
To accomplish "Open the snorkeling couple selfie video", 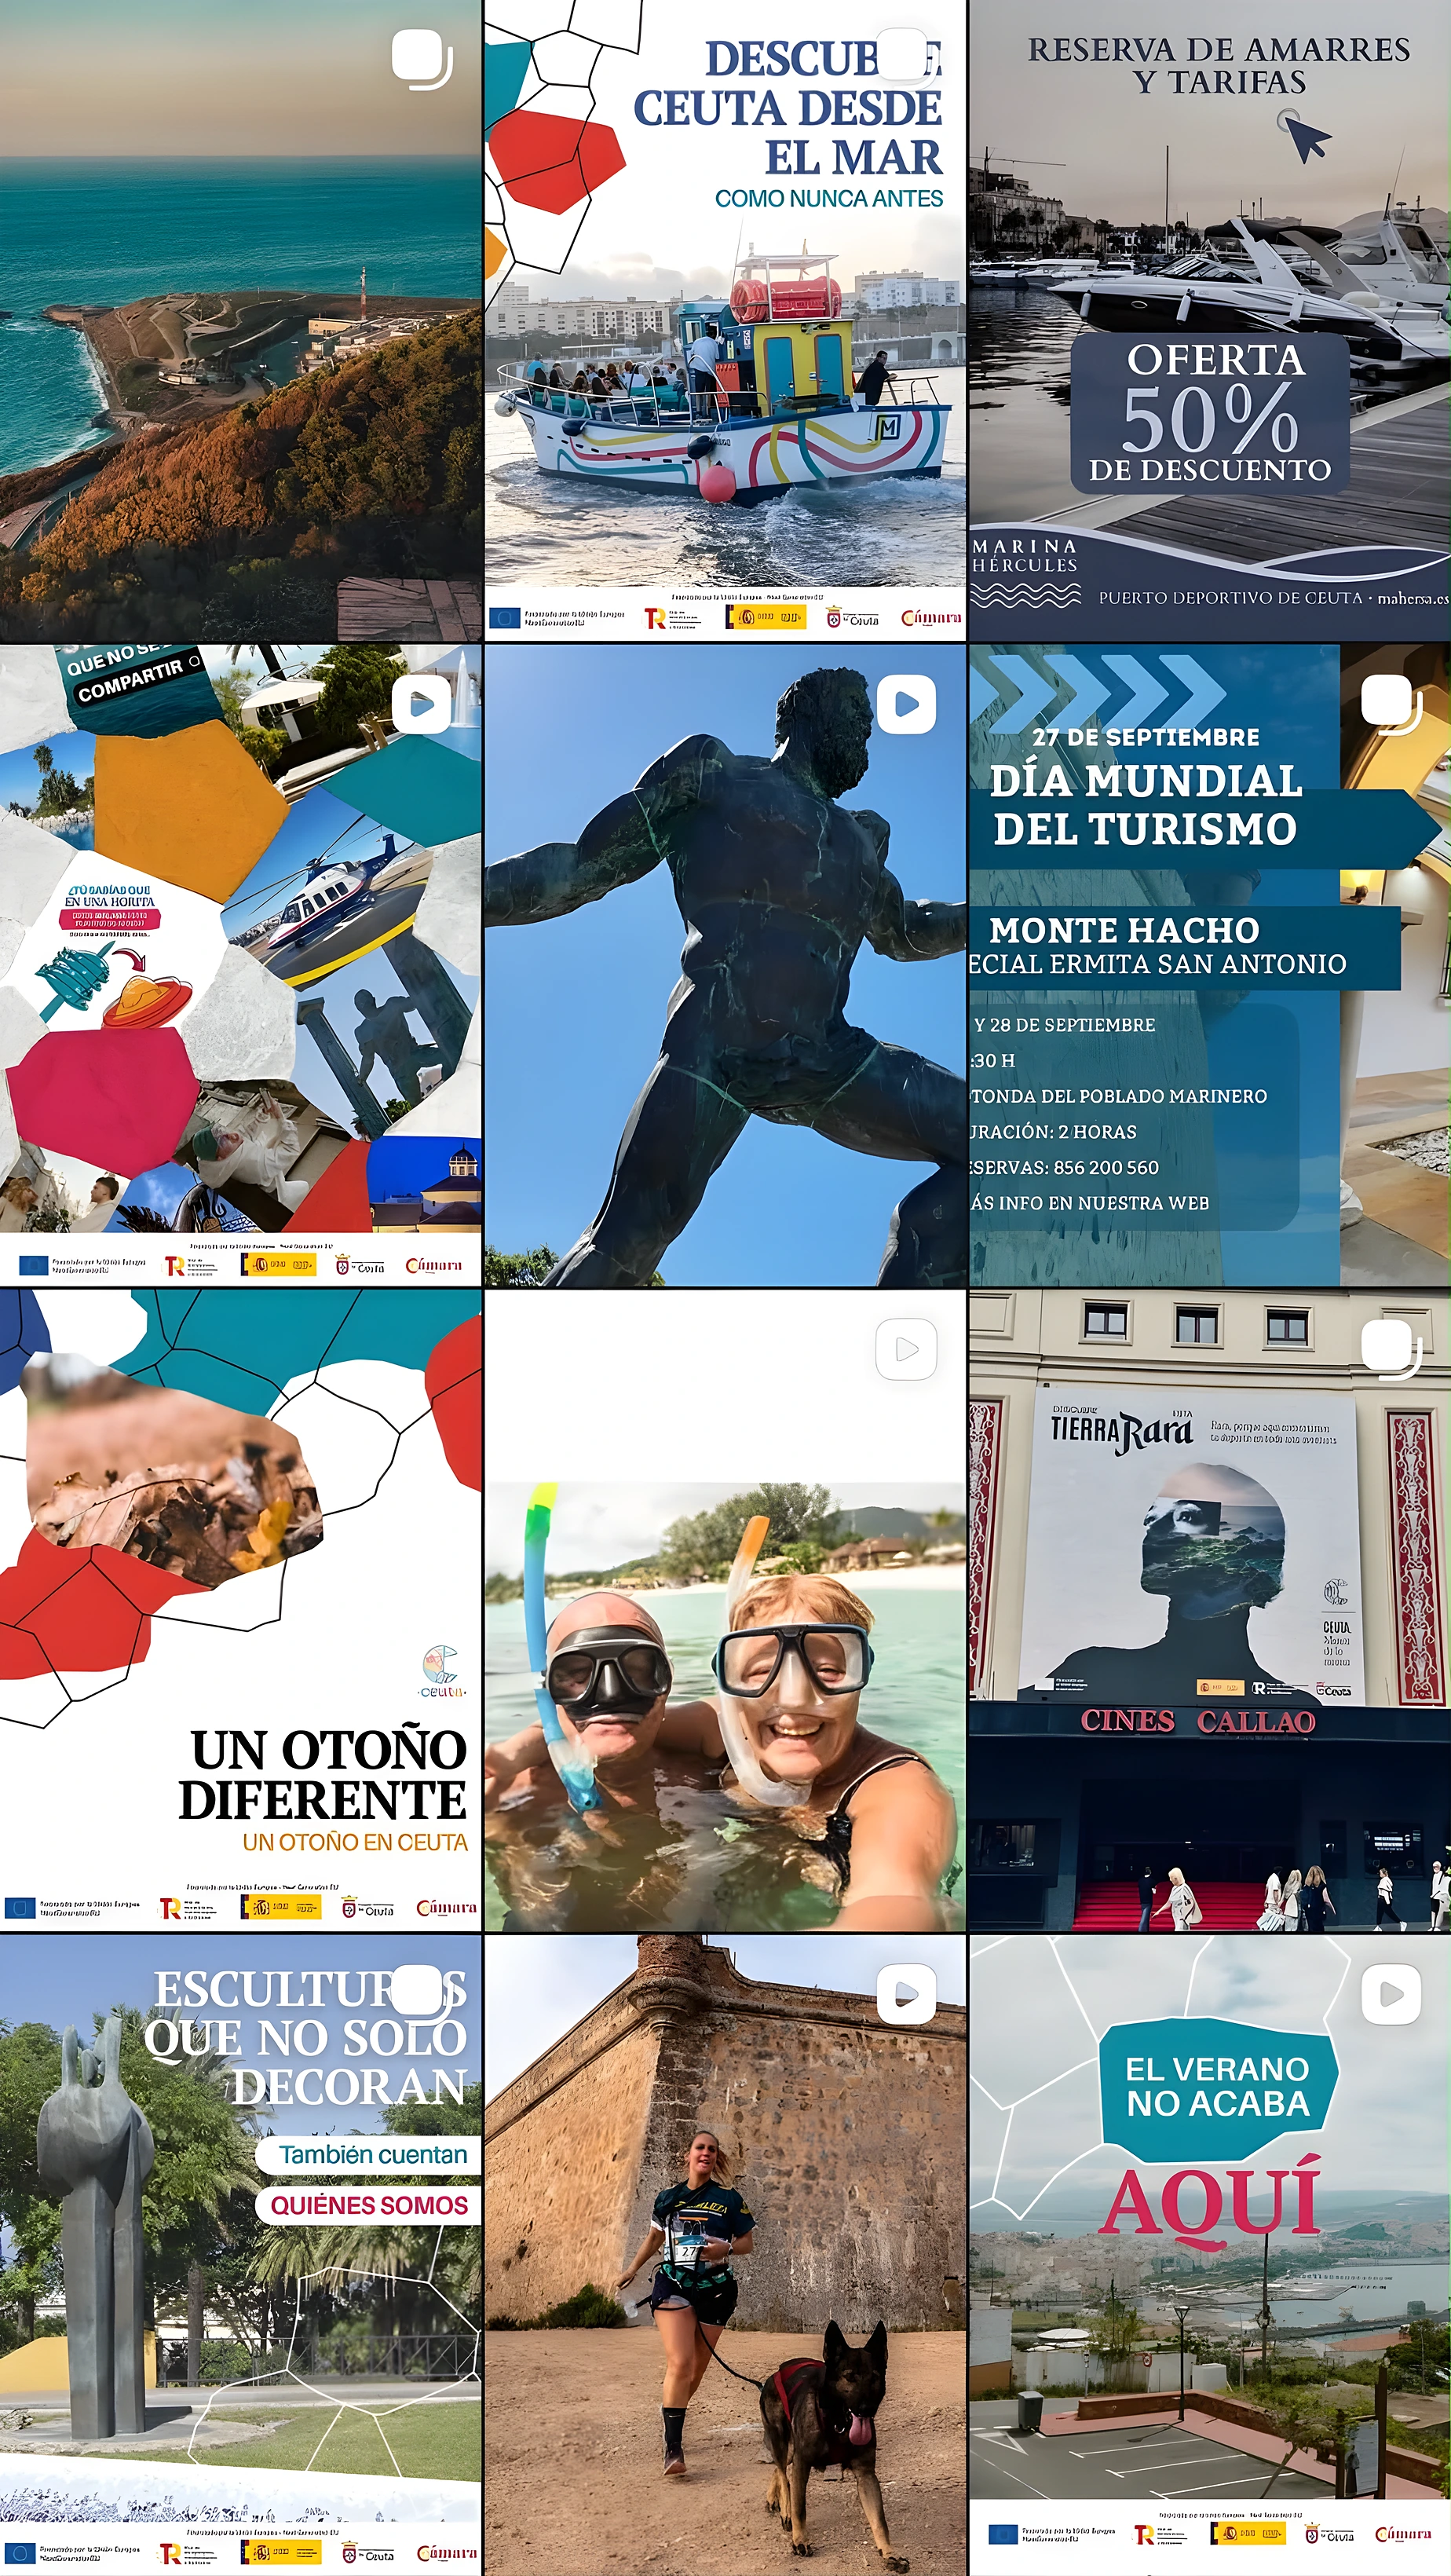I will point(725,1610).
